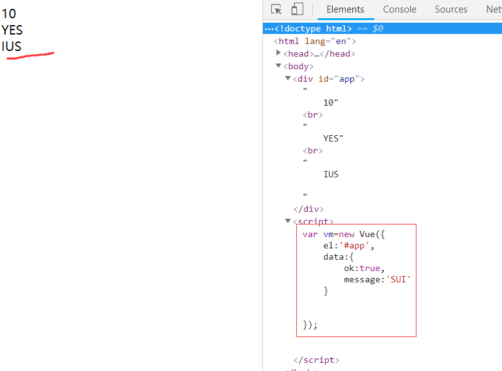The width and height of the screenshot is (502, 371).
Task: Collapse the script element arrow
Action: point(288,221)
